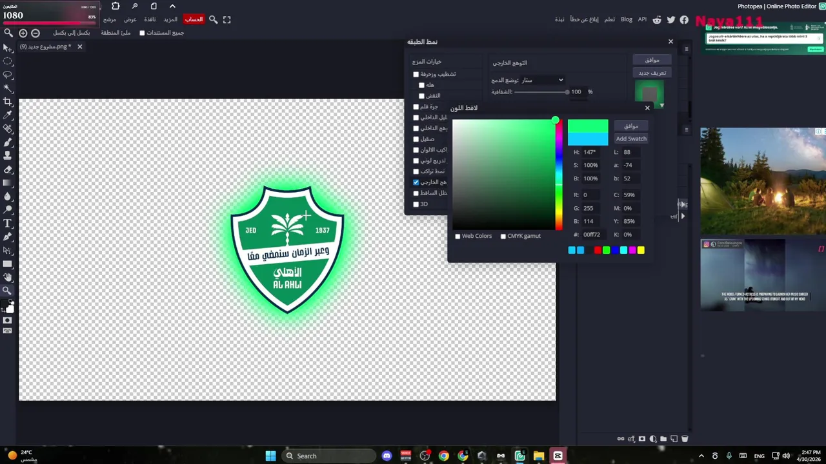Viewport: 826px width, 464px height.
Task: Show hidden system tray icons
Action: (701, 456)
